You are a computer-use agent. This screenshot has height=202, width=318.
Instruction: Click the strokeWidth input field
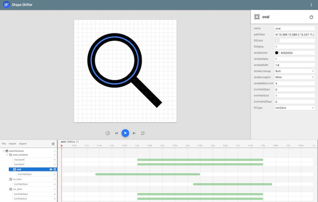pyautogui.click(x=294, y=65)
